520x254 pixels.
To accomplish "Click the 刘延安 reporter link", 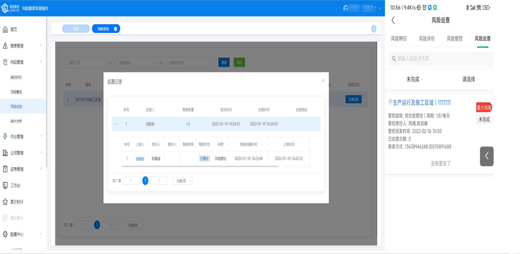I will click(x=140, y=159).
